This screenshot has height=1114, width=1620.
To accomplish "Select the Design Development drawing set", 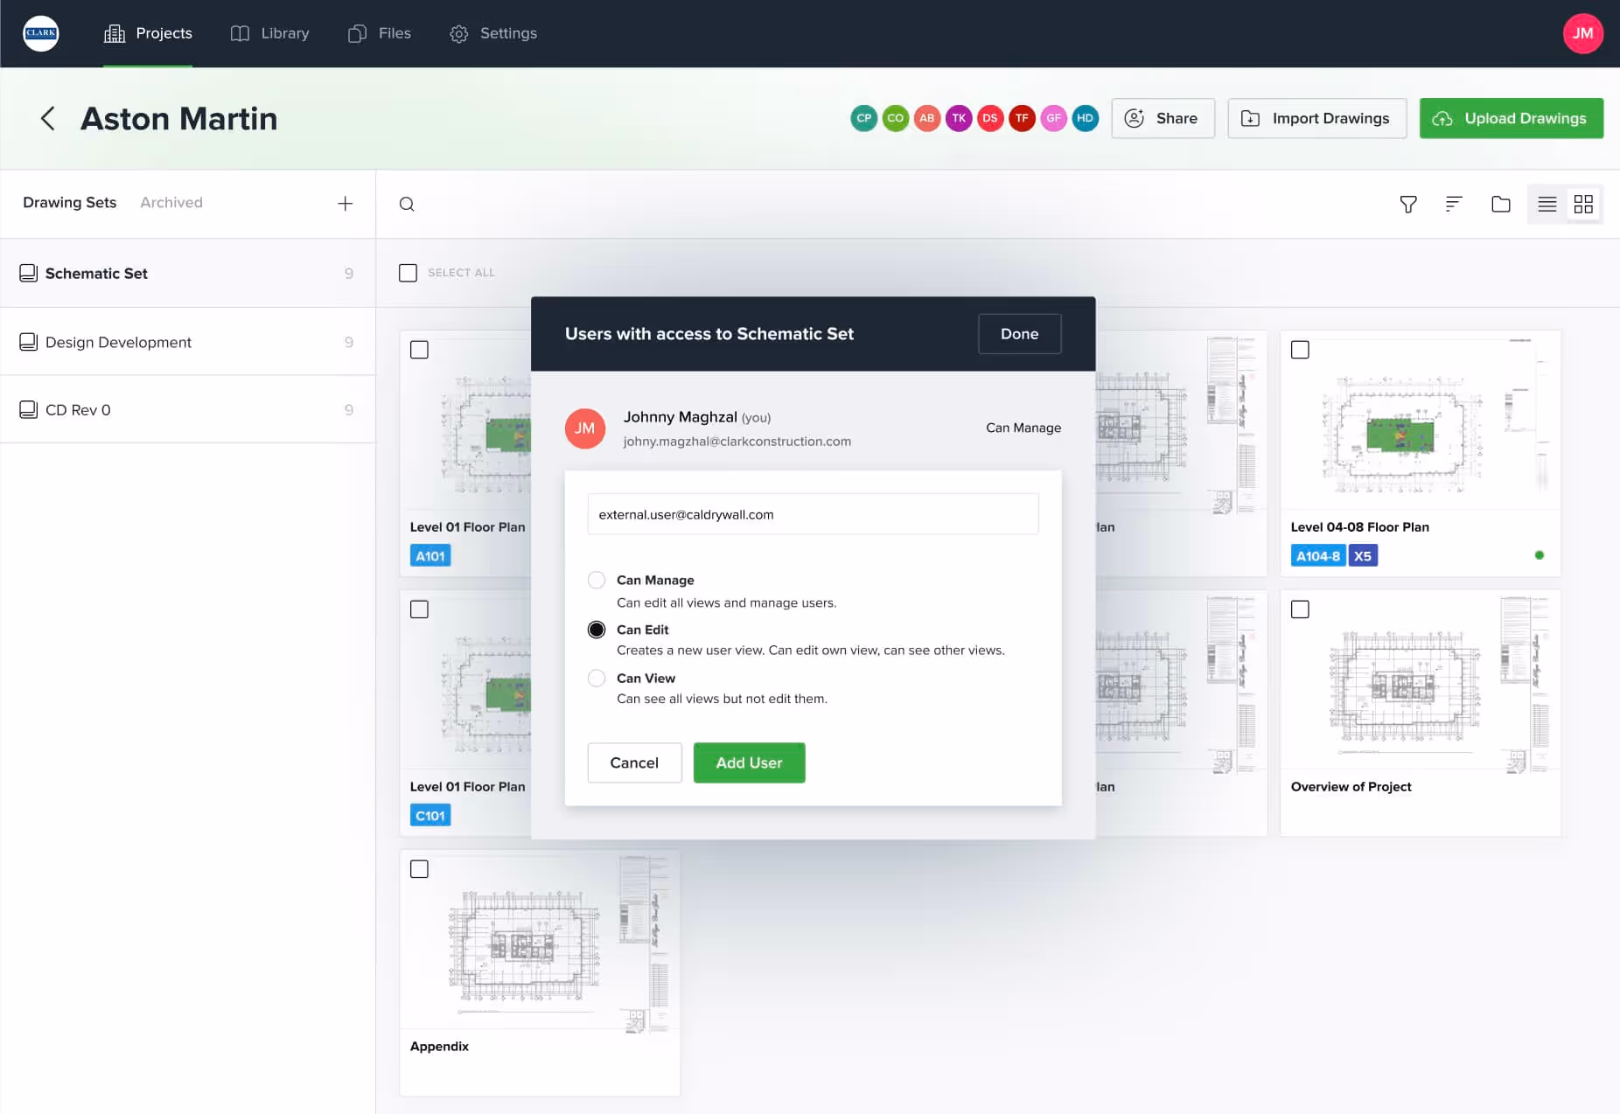I will click(x=187, y=342).
